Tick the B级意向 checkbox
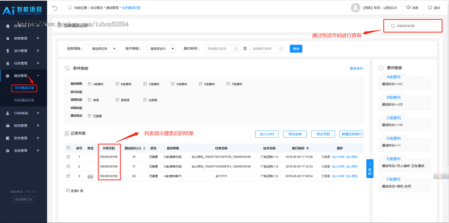 (117, 84)
